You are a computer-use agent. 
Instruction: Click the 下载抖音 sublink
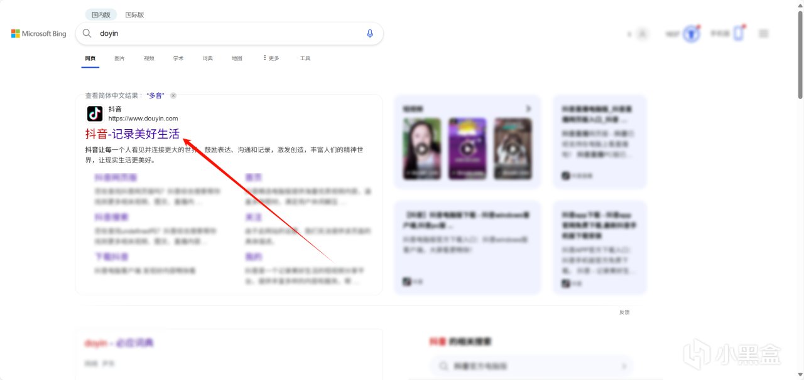pos(112,257)
